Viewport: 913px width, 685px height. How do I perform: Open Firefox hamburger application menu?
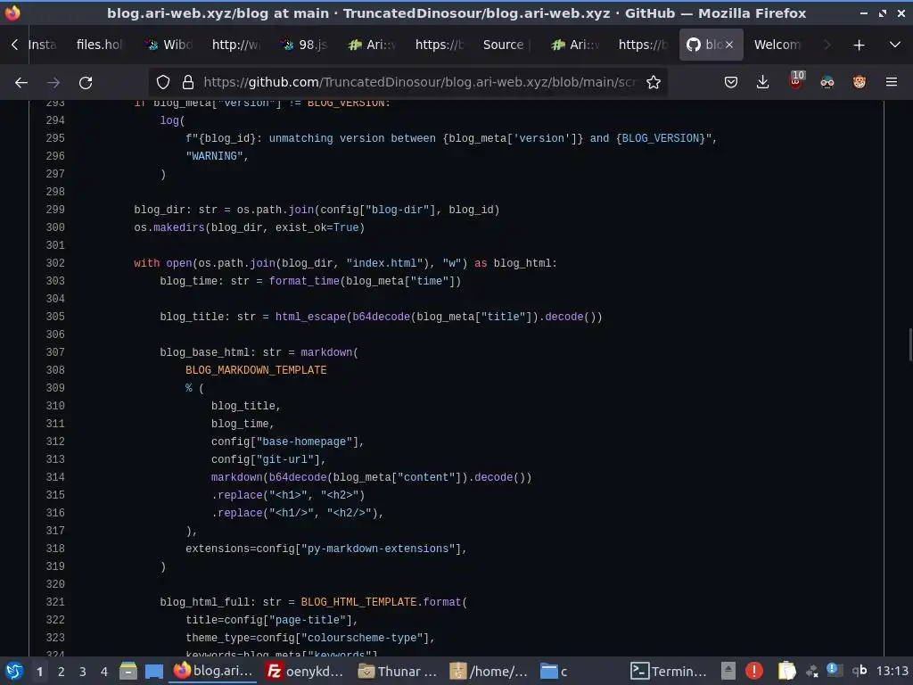point(891,83)
